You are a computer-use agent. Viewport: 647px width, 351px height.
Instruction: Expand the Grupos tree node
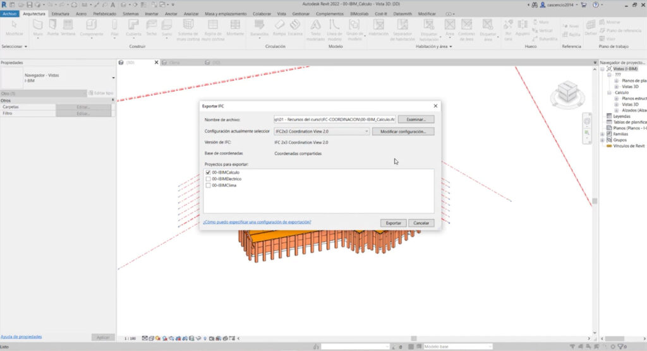pyautogui.click(x=602, y=140)
